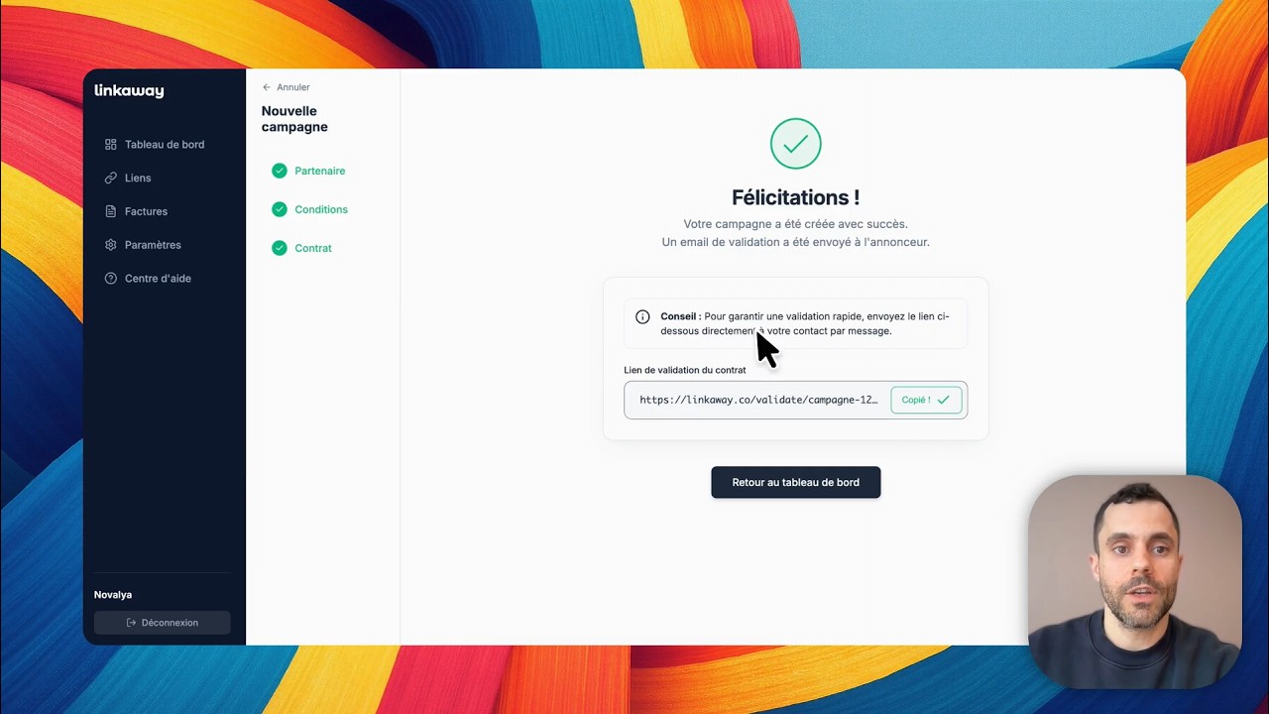Click the Partenaire step checkmark
Image resolution: width=1269 pixels, height=714 pixels.
280,171
